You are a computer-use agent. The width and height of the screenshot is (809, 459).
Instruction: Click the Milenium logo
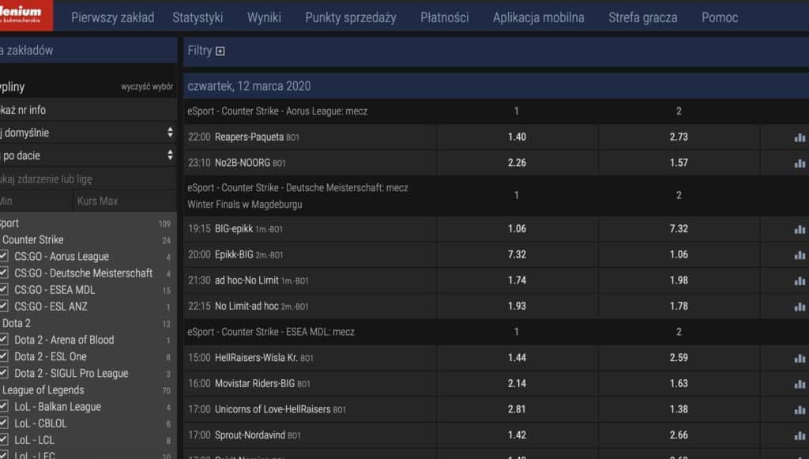pyautogui.click(x=26, y=15)
